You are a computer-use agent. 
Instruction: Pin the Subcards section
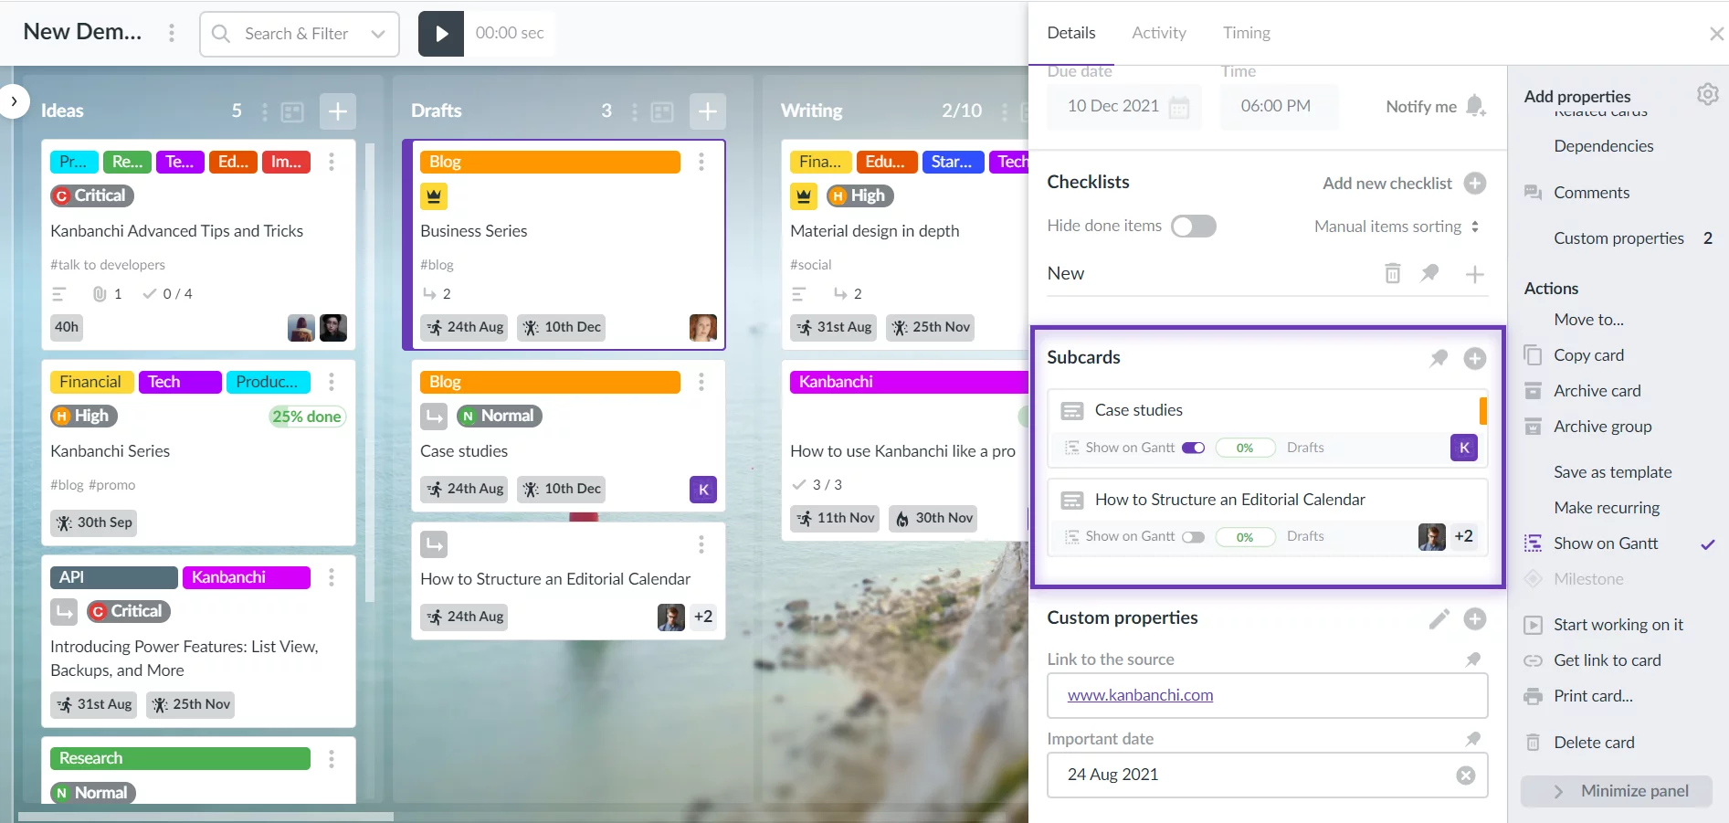pyautogui.click(x=1439, y=358)
